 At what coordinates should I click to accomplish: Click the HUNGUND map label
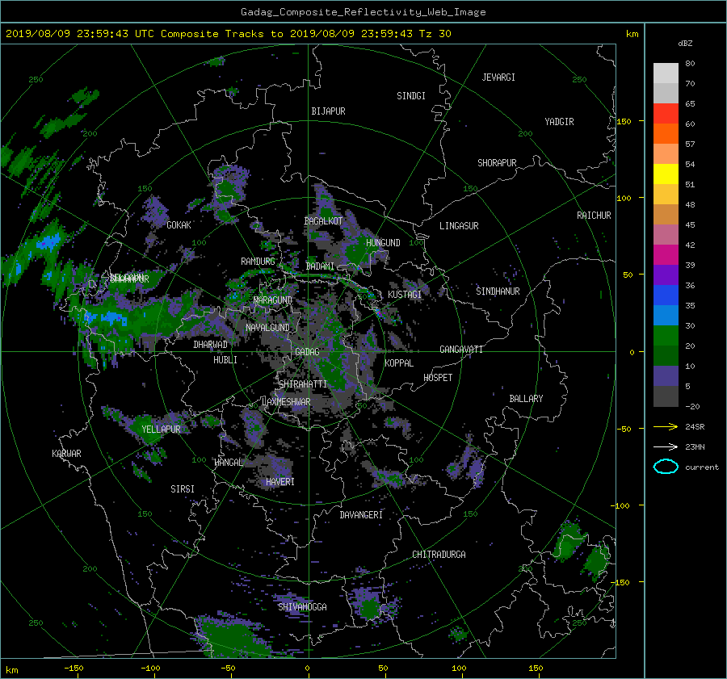click(383, 243)
